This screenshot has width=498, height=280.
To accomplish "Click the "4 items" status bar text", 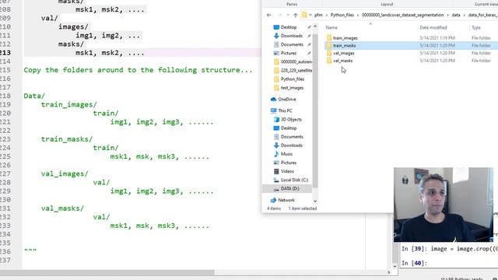I will pos(274,208).
